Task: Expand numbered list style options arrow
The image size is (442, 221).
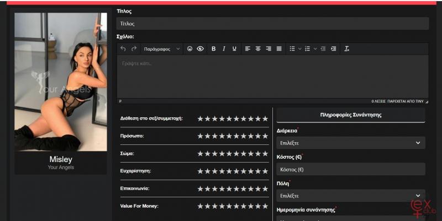Action: [315, 48]
